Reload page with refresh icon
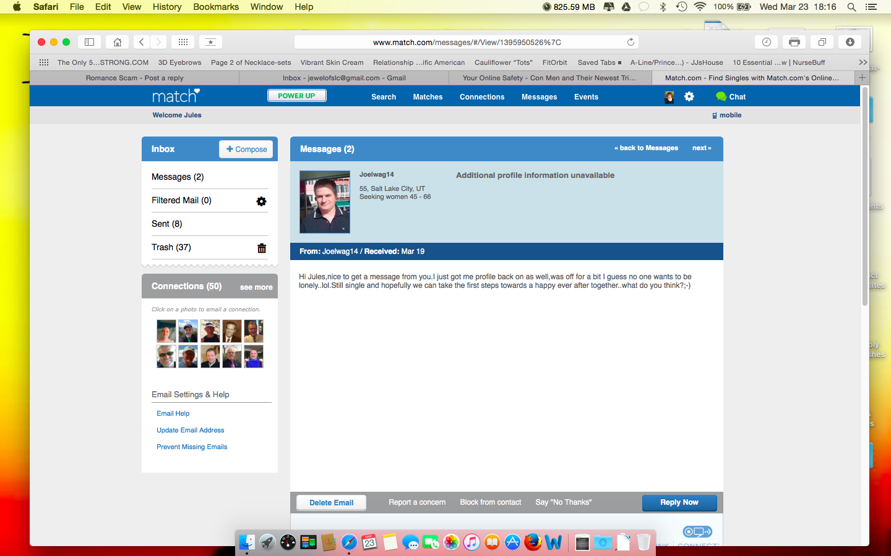 tap(631, 42)
